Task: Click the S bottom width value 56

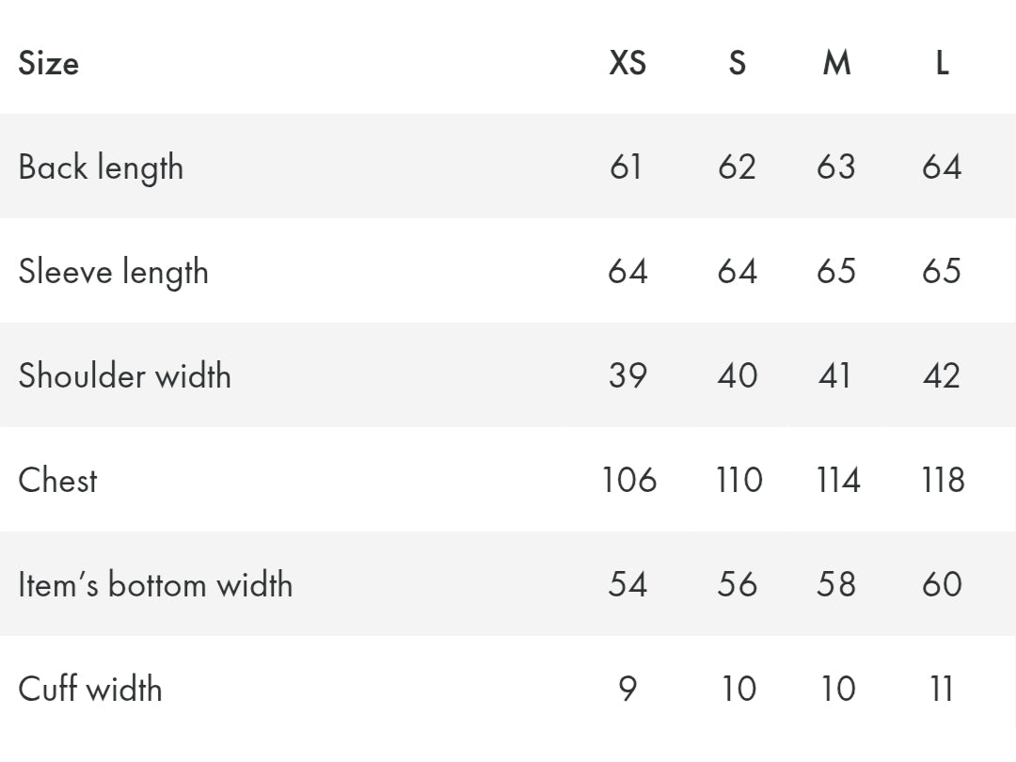Action: (737, 585)
